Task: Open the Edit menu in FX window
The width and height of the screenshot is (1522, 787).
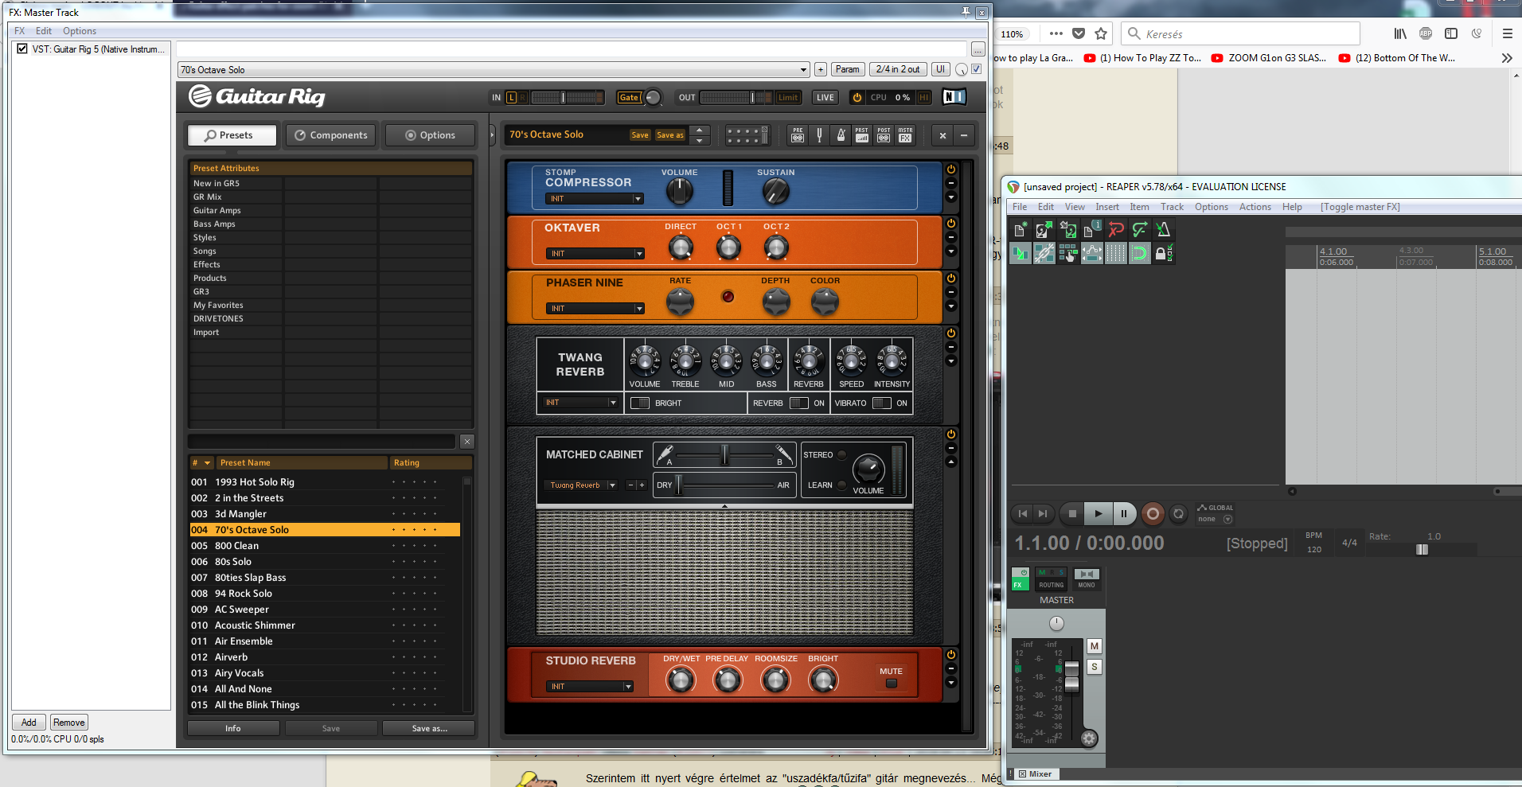Action: pos(44,31)
